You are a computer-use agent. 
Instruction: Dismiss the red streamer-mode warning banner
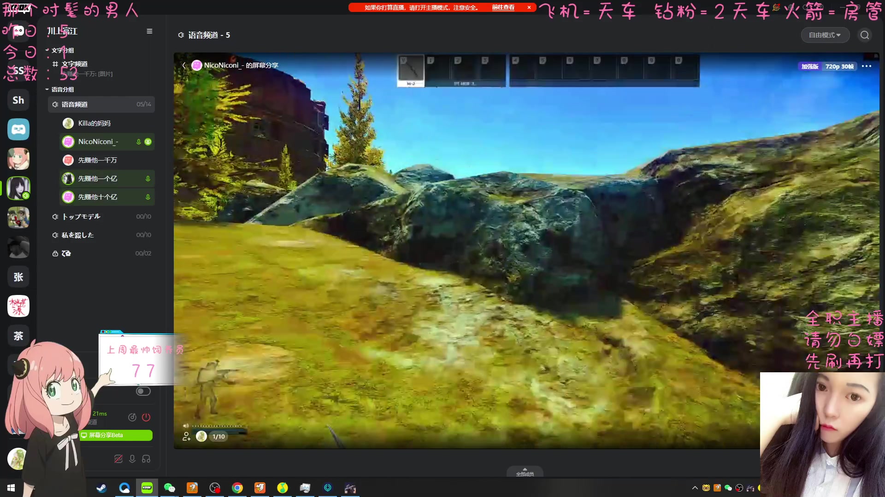coord(529,7)
